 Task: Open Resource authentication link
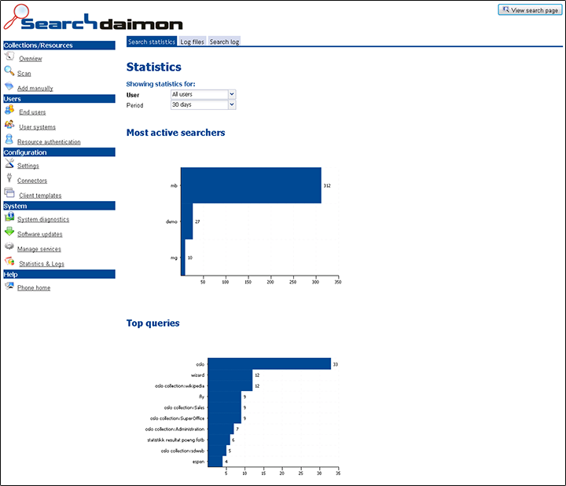pos(49,141)
